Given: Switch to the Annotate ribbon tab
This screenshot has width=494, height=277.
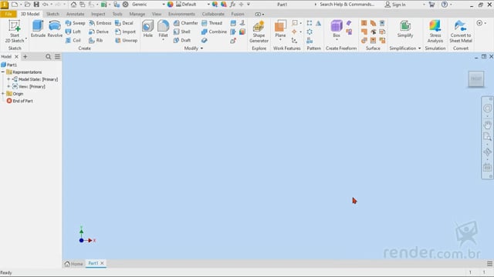Looking at the screenshot, I should (x=76, y=14).
